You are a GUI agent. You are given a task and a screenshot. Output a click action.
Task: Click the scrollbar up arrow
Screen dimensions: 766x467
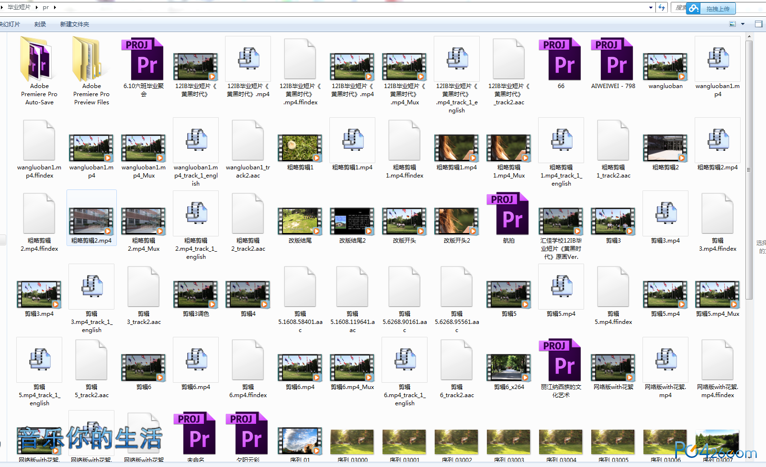[749, 36]
